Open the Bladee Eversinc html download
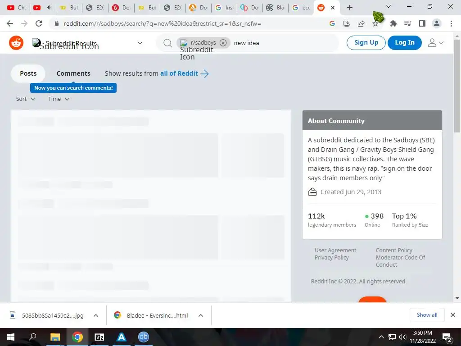461x346 pixels. click(x=151, y=315)
